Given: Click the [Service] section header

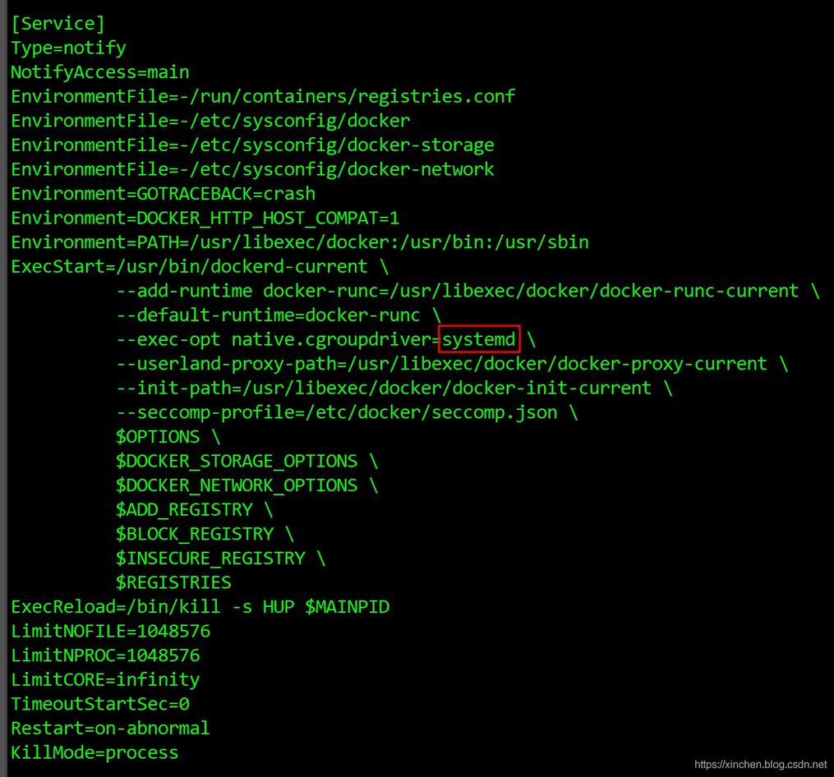Looking at the screenshot, I should click(58, 24).
